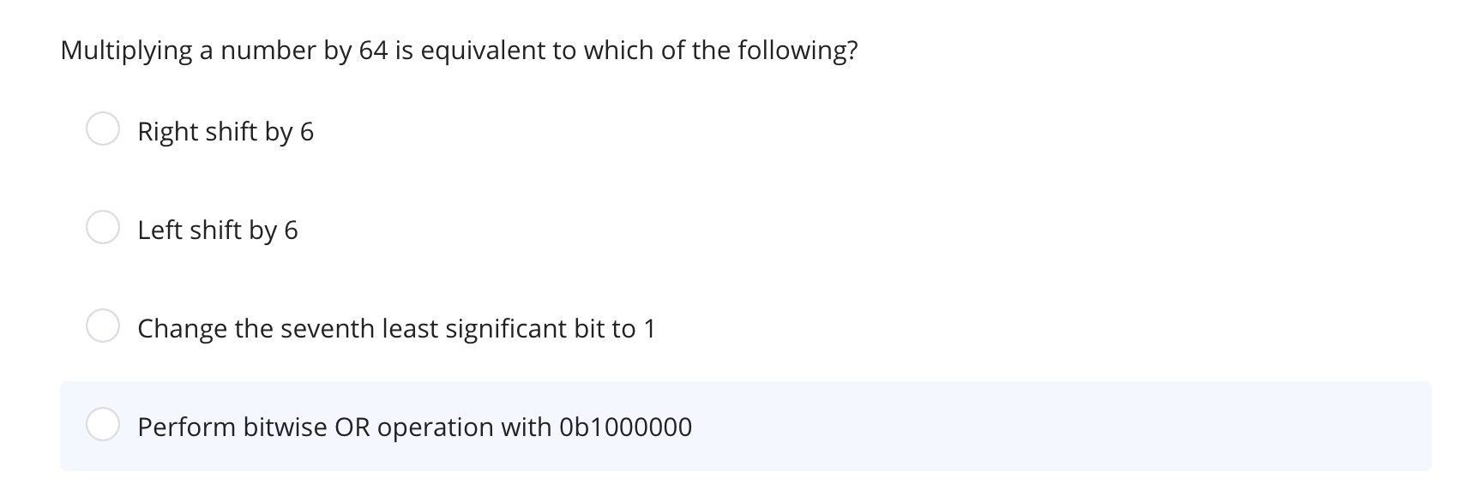Click the '0b1000000' text in the last option
This screenshot has height=502, width=1475.
tap(624, 426)
